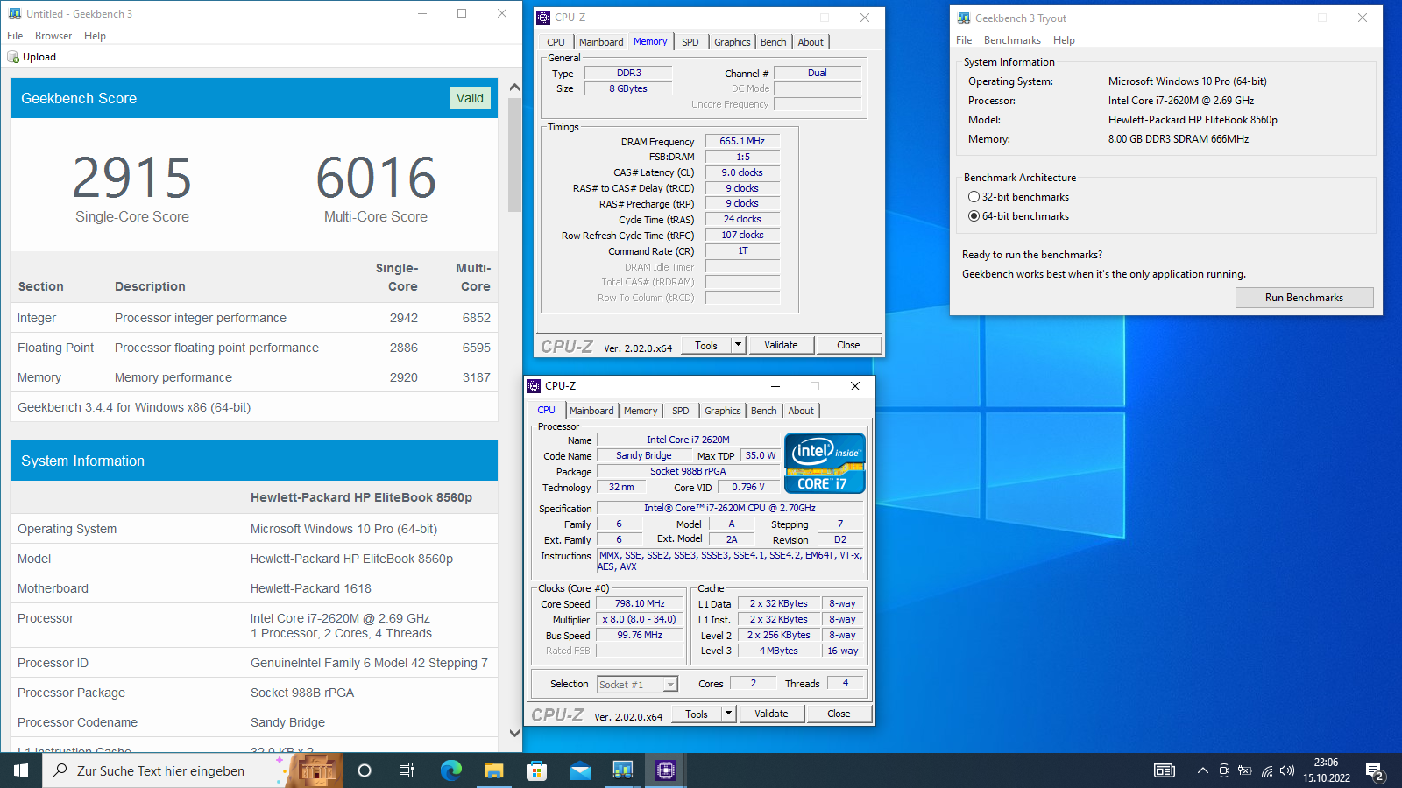Open Tools dropdown arrow in CPU tab CPU-Z window
The height and width of the screenshot is (788, 1402).
click(x=728, y=714)
